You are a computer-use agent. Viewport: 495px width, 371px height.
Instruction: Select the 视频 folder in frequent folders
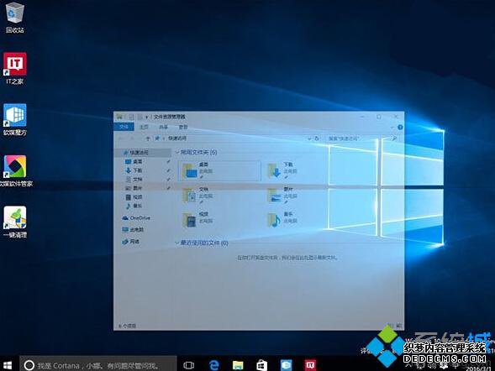[x=197, y=220]
